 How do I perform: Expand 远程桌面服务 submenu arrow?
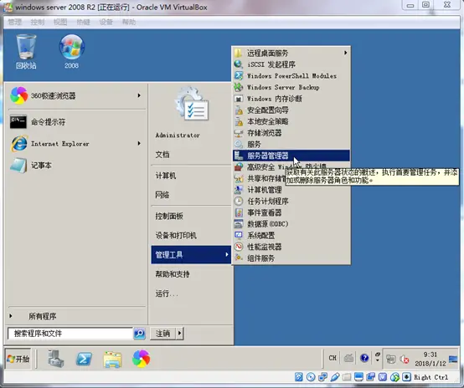click(x=345, y=53)
